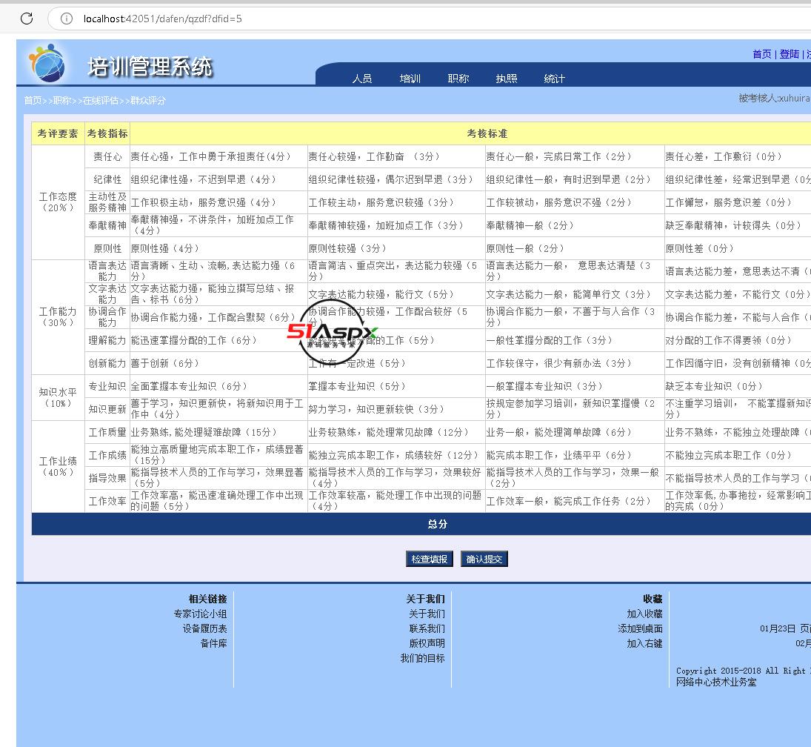
Task: Select 责任心较强，工作勤奋（3分）cell
Action: pos(396,156)
